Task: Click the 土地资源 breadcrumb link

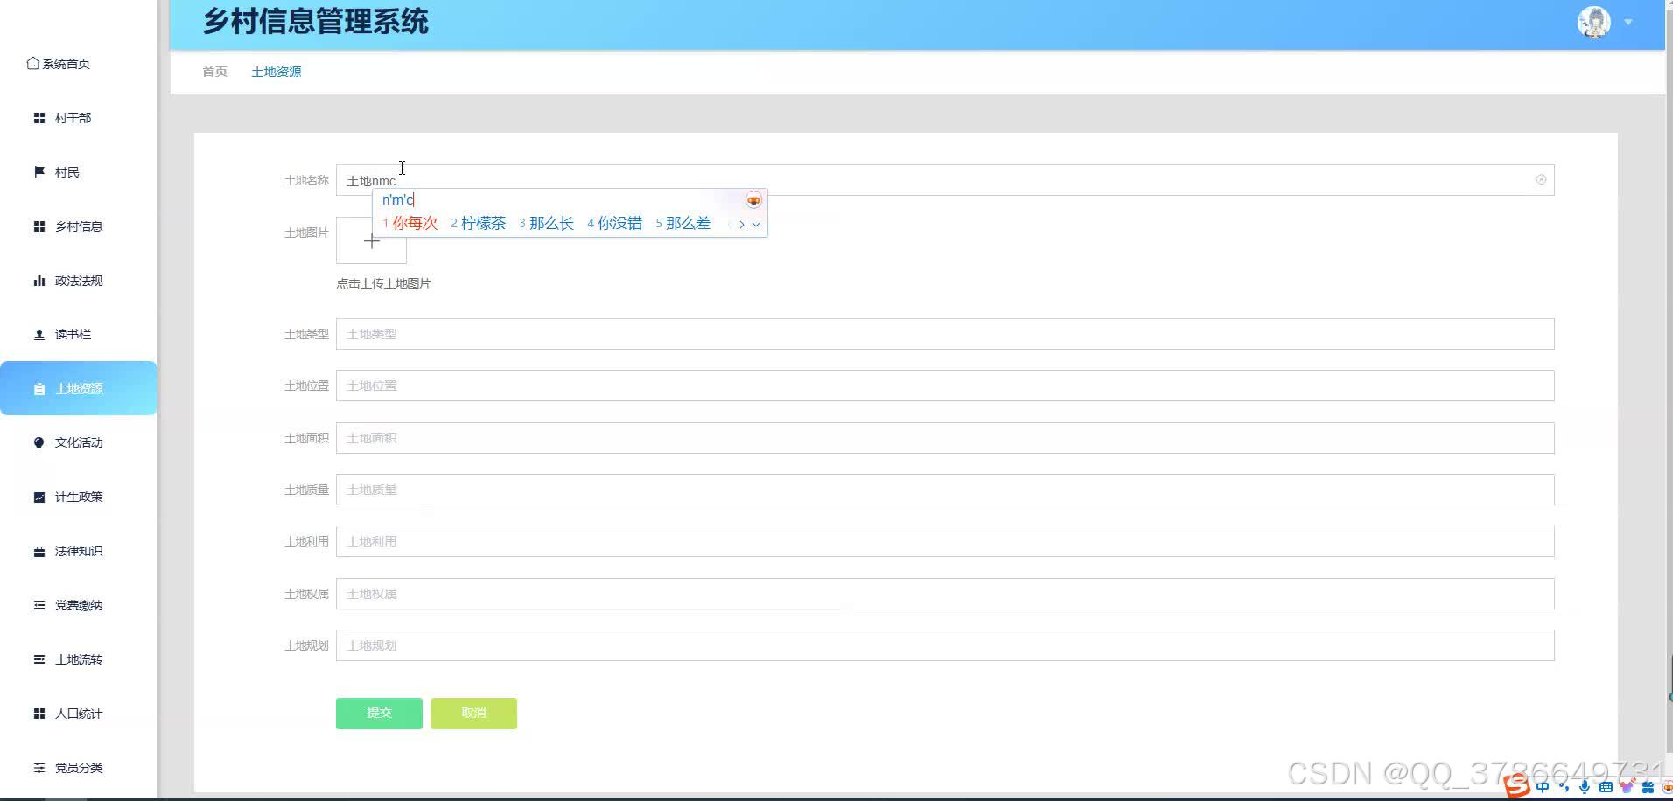Action: tap(276, 72)
